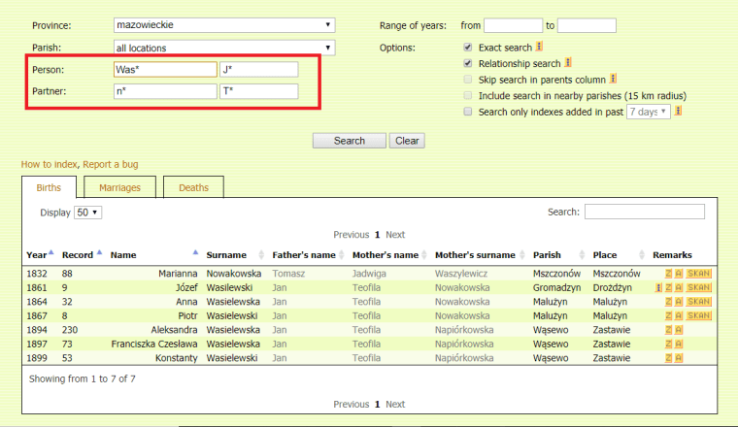Disable the Relationship search checkbox
Screen dimensions: 738x427
point(468,63)
